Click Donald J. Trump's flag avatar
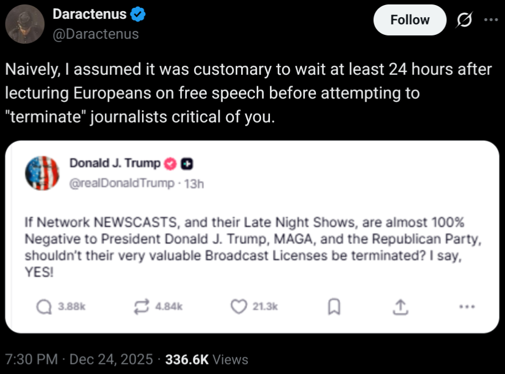Viewport: 505px width, 374px height. coord(42,173)
